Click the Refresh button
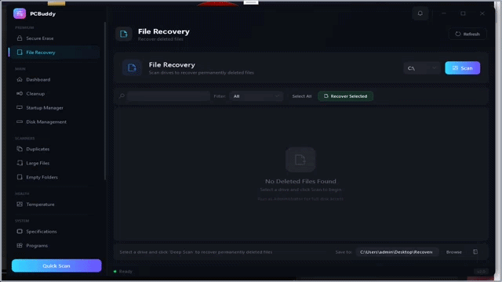This screenshot has width=502, height=282. 467,34
